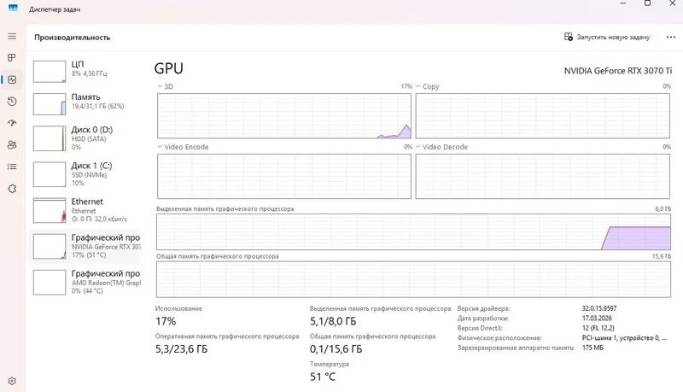This screenshot has height=392, width=683.
Task: Expand the Copy engine graph dropdown
Action: click(428, 86)
